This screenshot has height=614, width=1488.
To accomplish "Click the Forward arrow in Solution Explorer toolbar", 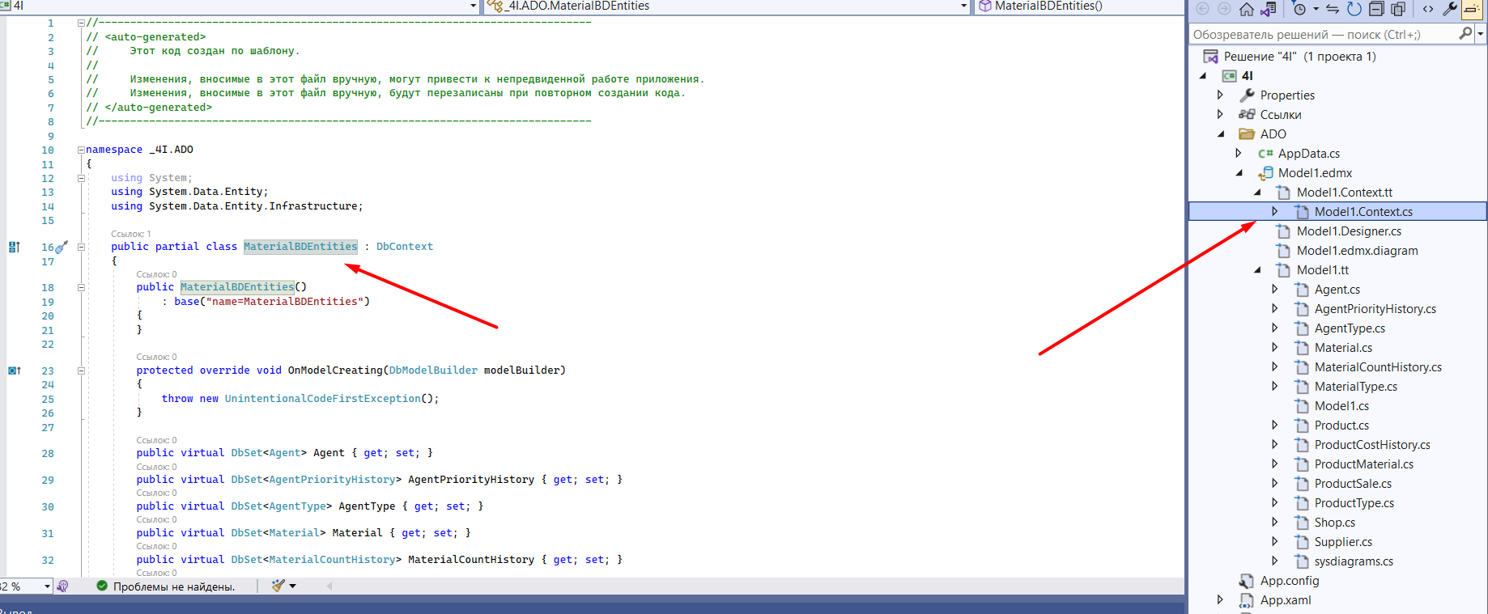I will point(1224,9).
